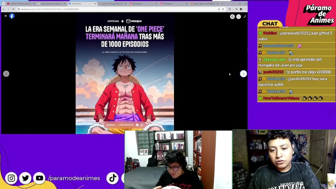Click the Twitter icon in overlay
The width and height of the screenshot is (336, 189).
tap(25, 178)
